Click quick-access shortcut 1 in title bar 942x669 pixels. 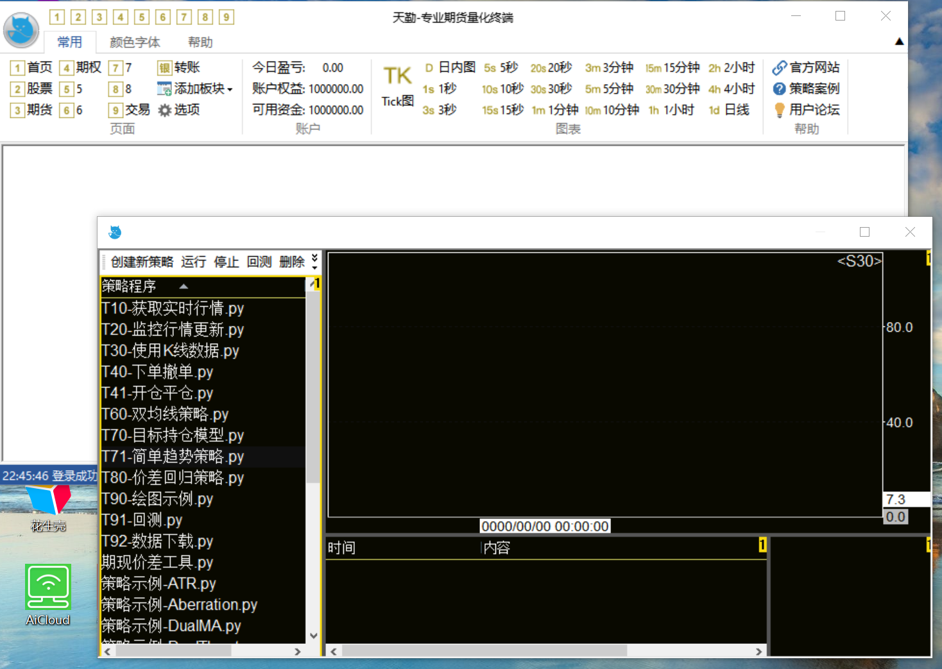pos(56,17)
